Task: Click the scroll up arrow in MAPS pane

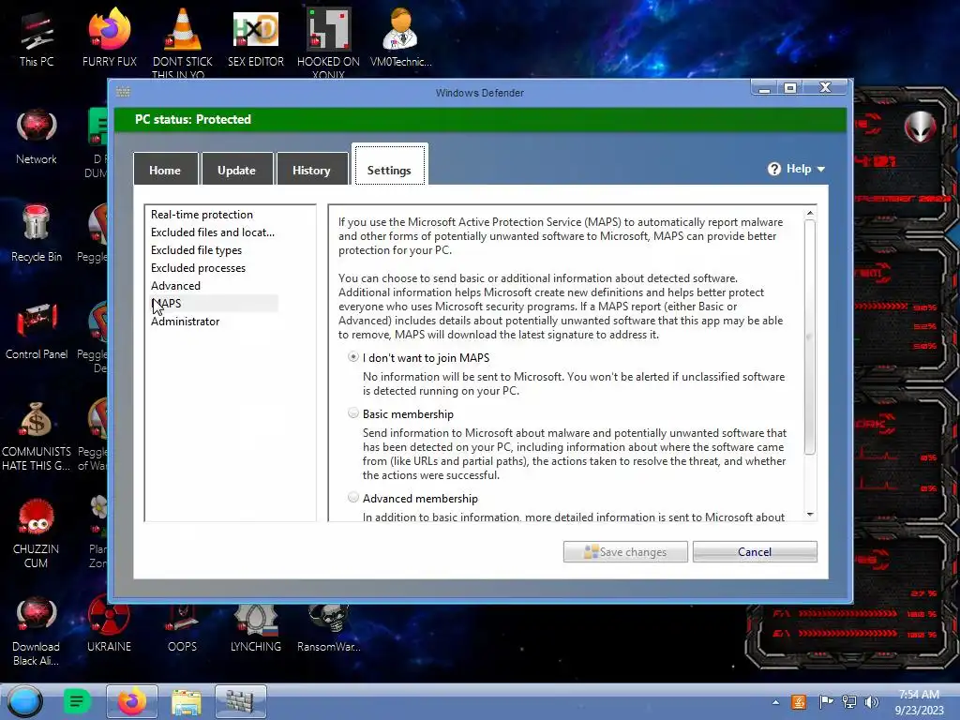Action: (x=810, y=213)
